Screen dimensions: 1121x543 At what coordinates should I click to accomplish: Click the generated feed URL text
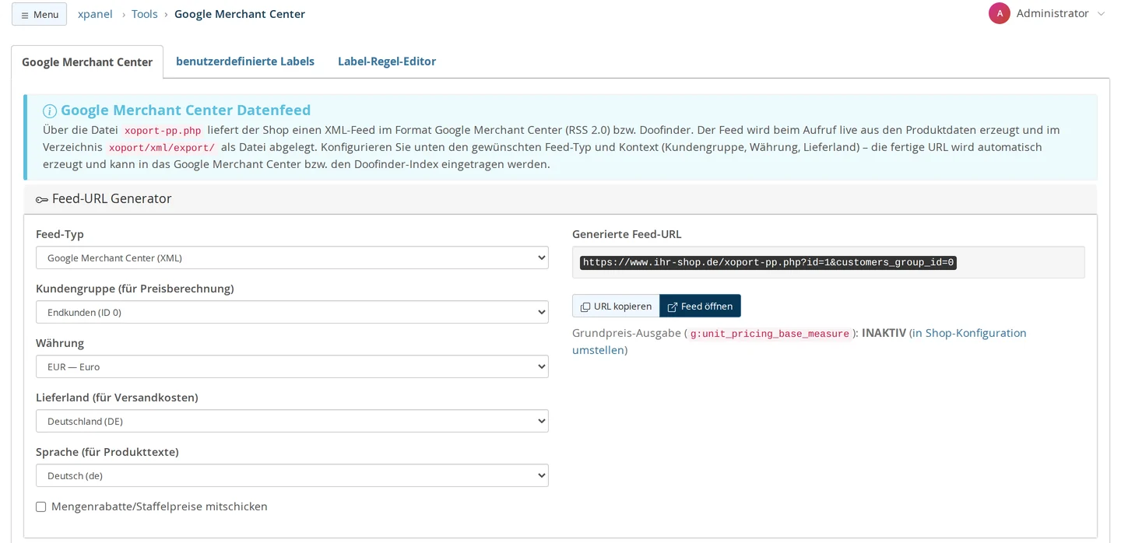[x=768, y=263]
